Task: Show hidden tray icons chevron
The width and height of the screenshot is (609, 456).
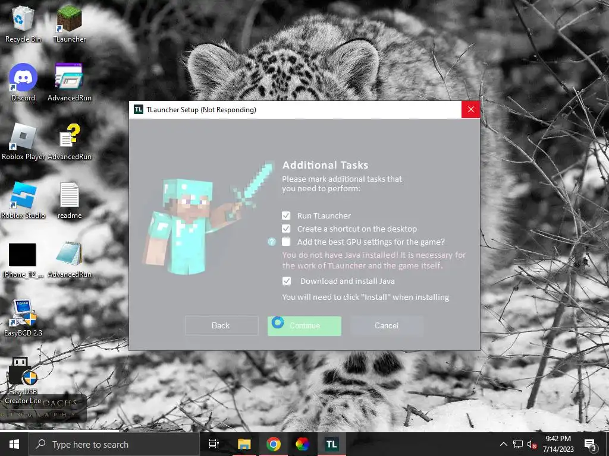Action: click(x=503, y=444)
